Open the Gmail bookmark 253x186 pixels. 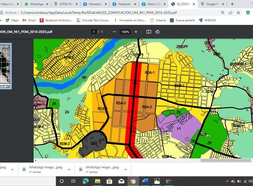tap(29, 20)
